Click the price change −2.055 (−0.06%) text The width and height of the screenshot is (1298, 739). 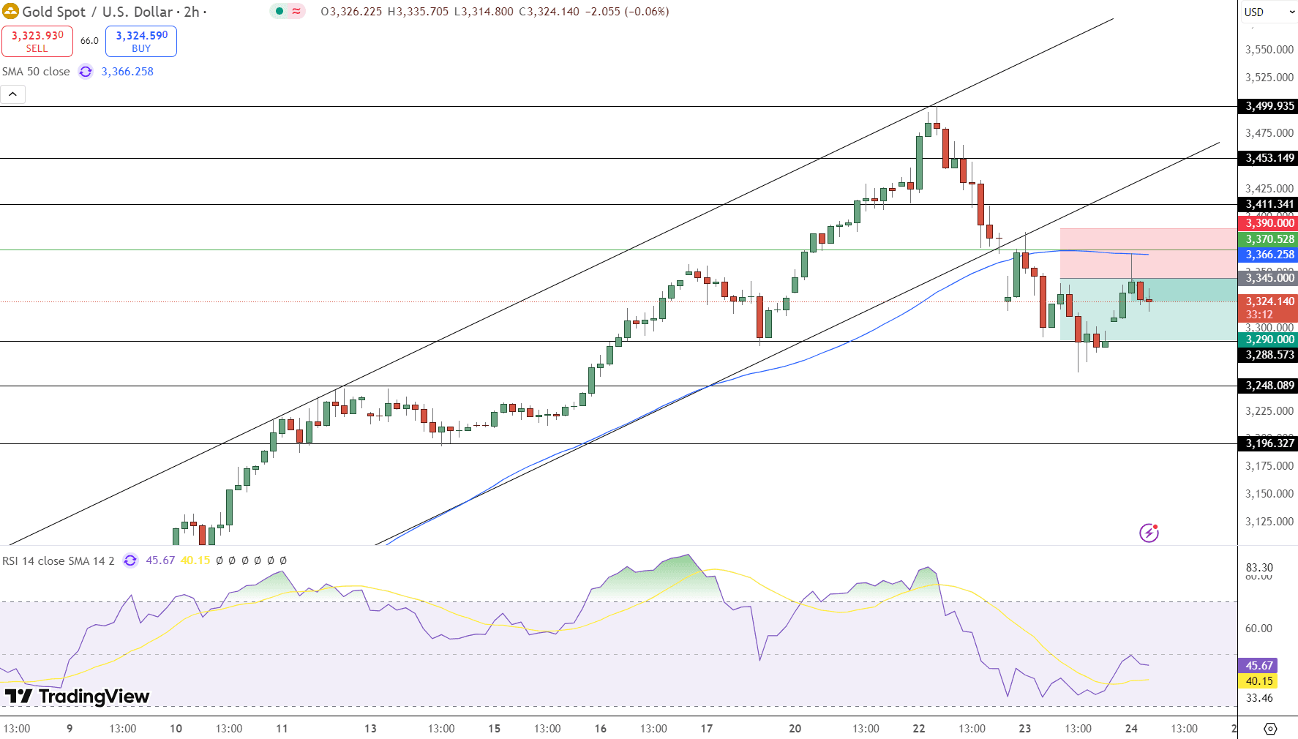click(627, 12)
